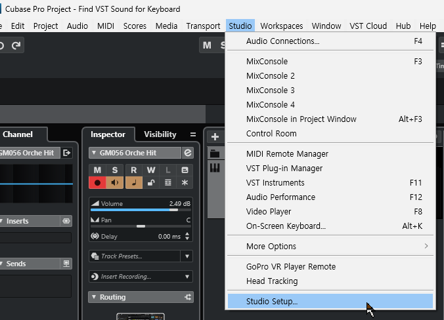Viewport: 444px width, 320px height.
Task: Click the Volume slider in Inspector
Action: [141, 210]
